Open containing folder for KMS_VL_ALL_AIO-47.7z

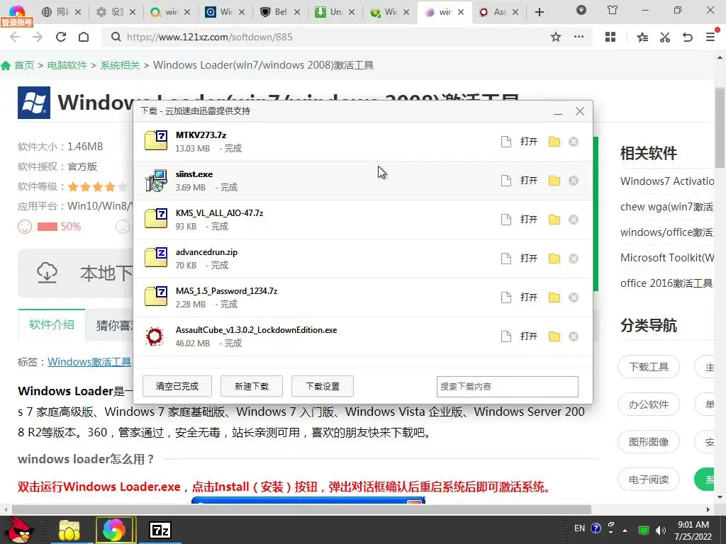click(554, 220)
